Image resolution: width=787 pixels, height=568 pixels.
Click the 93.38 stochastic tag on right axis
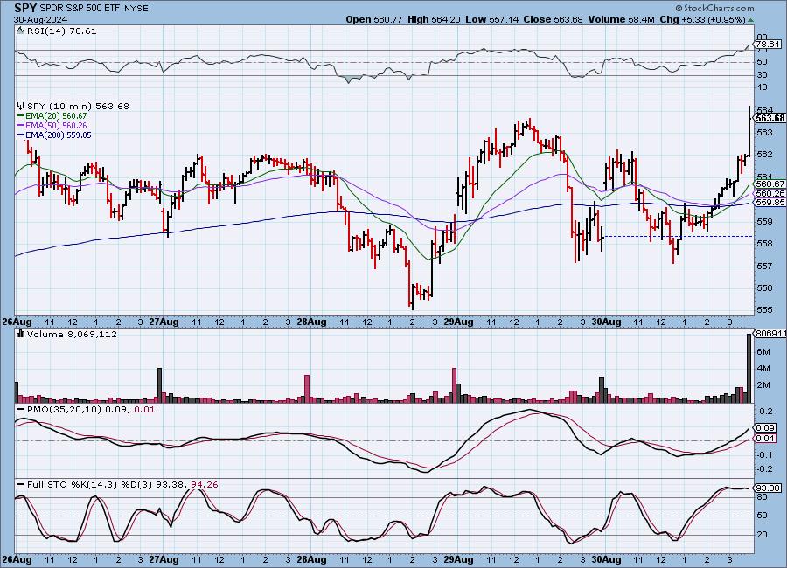(768, 488)
